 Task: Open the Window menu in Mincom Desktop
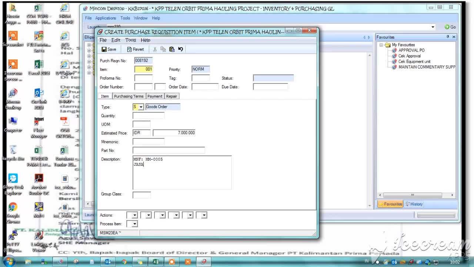click(x=141, y=18)
